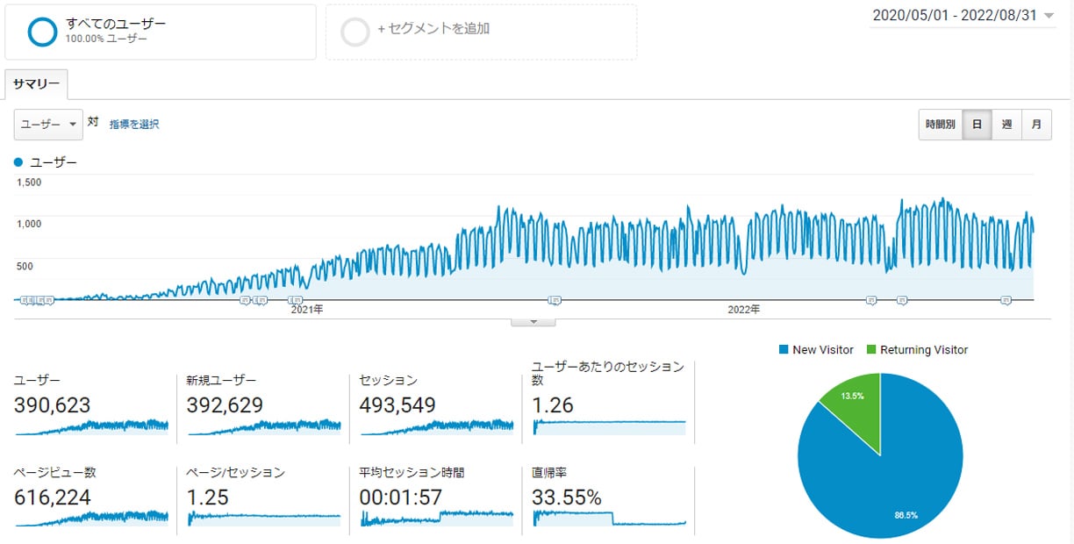Click the blue ユーザー legend dot above chart
Image resolution: width=1074 pixels, height=544 pixels.
click(18, 162)
